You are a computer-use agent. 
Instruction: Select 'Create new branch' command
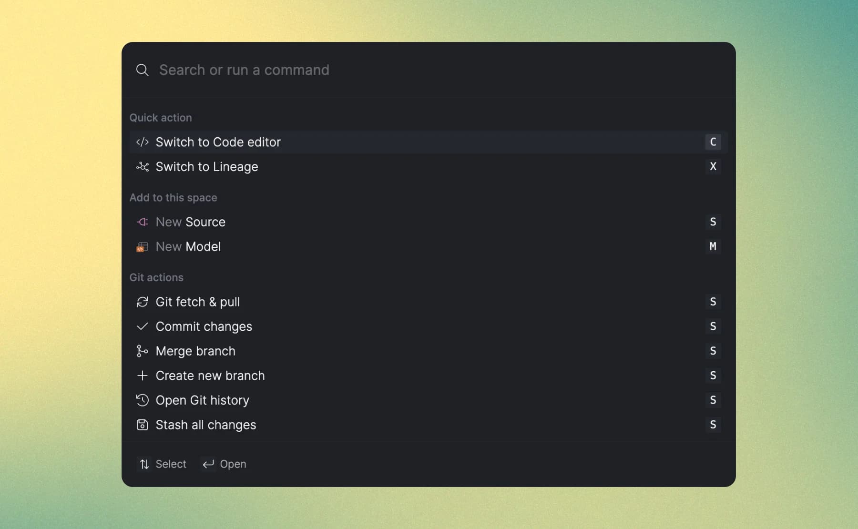point(429,376)
